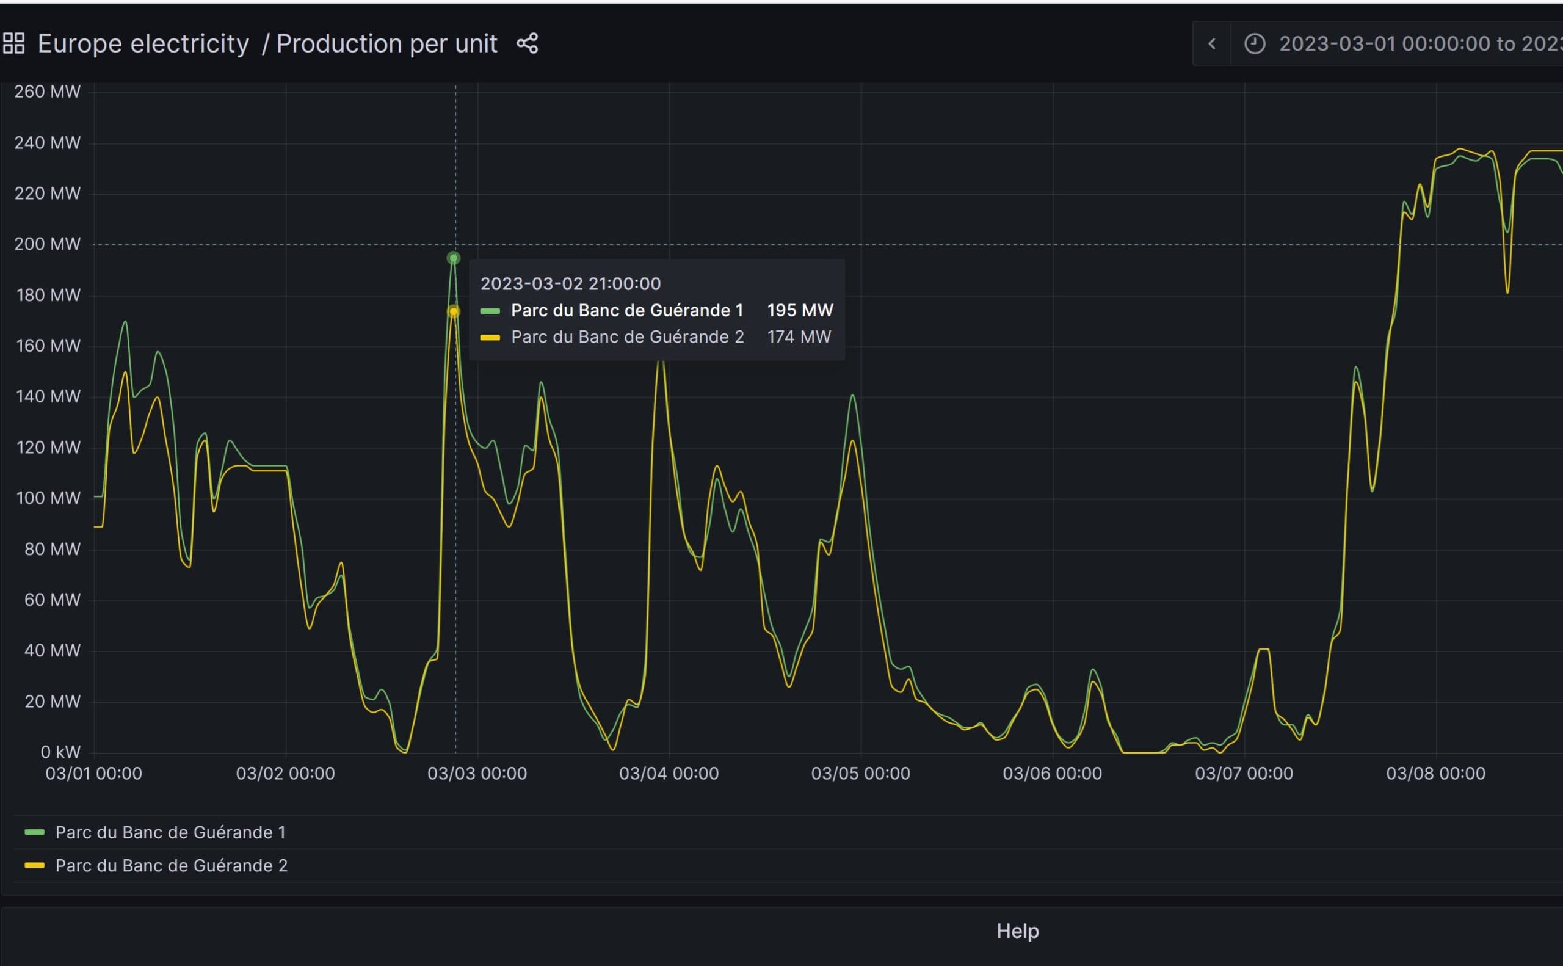1563x966 pixels.
Task: Expand the Help row
Action: (1017, 931)
